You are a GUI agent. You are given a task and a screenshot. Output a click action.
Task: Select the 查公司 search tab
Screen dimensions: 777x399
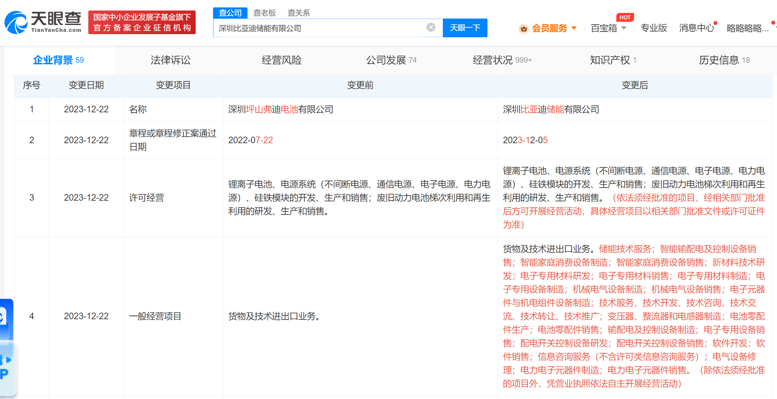(230, 13)
